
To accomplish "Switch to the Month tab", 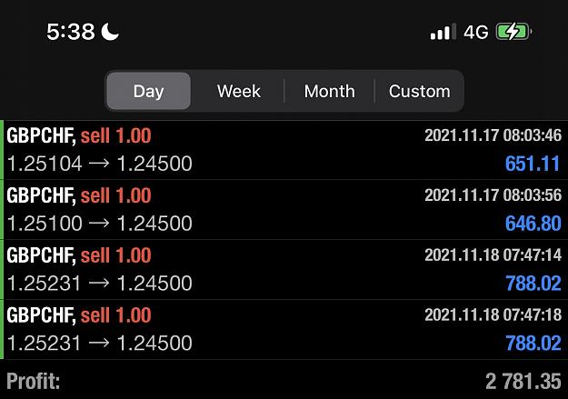I will [329, 91].
